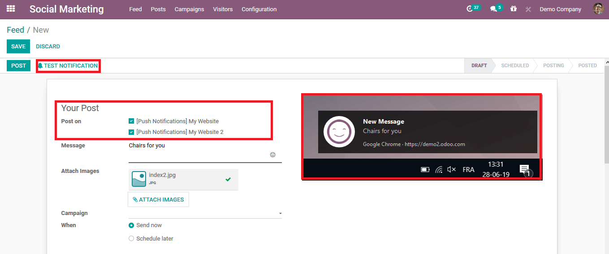Screen dimensions: 609x254
Task: Select the Send now radio option
Action: [131, 225]
